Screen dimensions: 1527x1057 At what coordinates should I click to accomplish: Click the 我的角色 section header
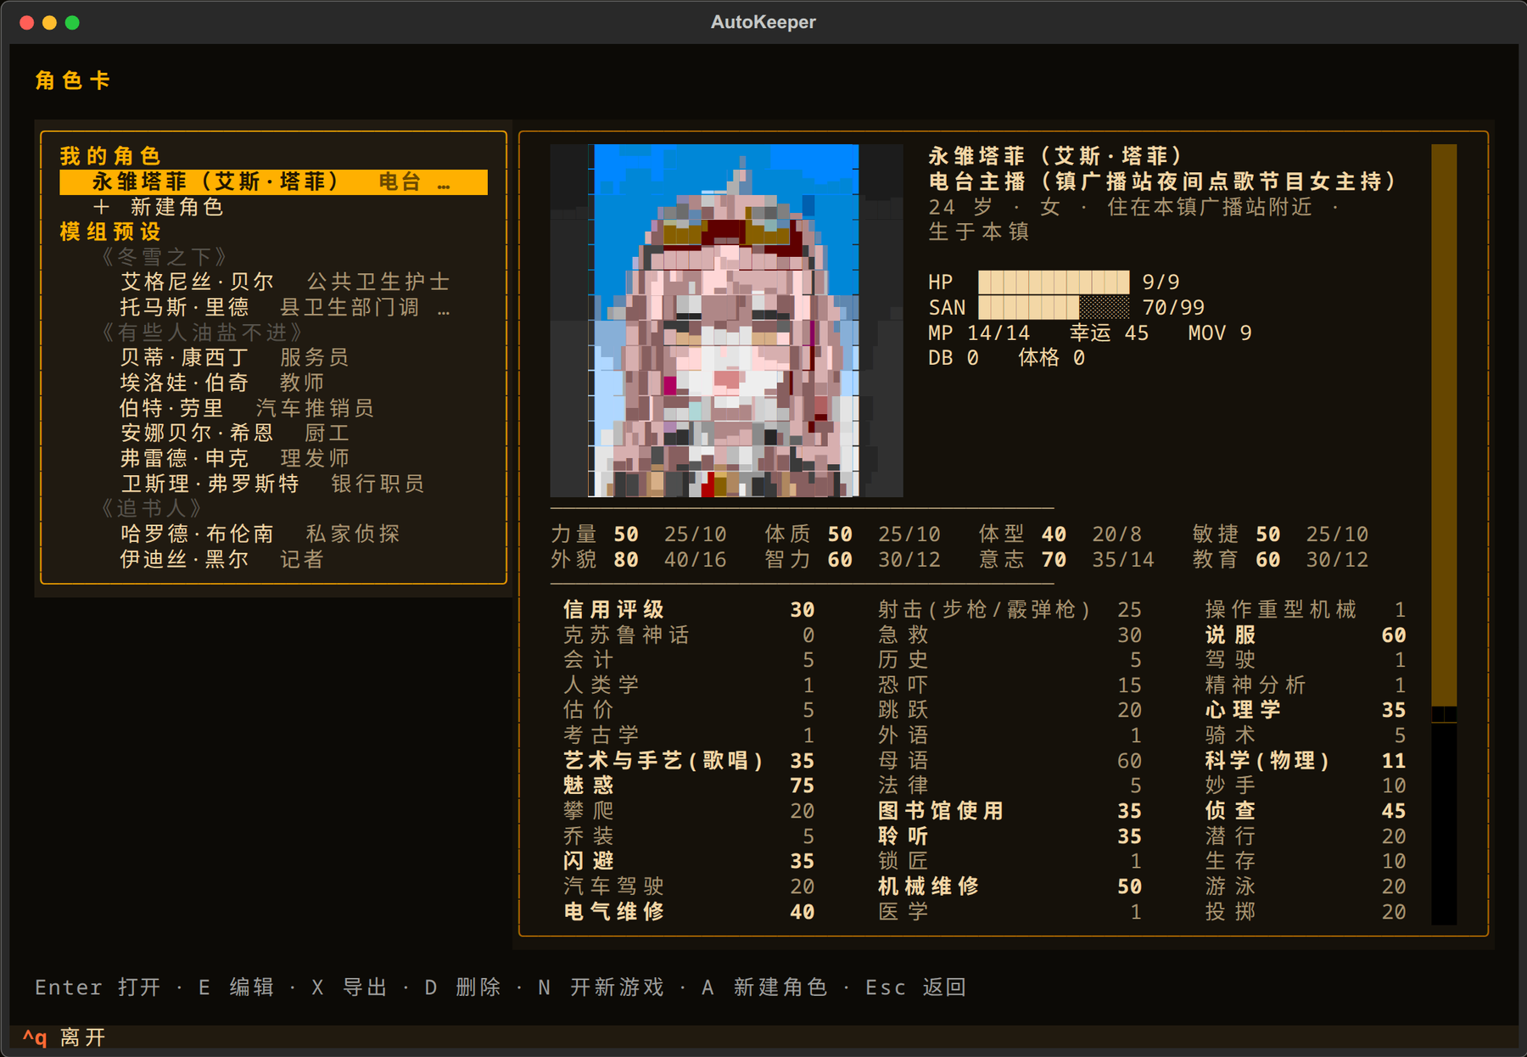pyautogui.click(x=110, y=156)
